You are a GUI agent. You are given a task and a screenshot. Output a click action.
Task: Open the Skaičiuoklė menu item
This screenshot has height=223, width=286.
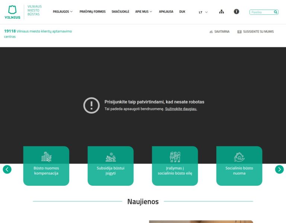[120, 12]
